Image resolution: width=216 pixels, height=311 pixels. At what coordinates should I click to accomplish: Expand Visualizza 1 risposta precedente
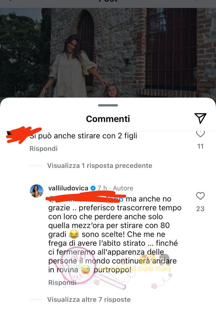click(100, 166)
